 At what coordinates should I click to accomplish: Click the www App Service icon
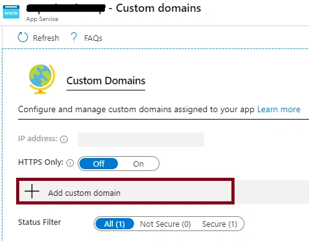tap(11, 12)
